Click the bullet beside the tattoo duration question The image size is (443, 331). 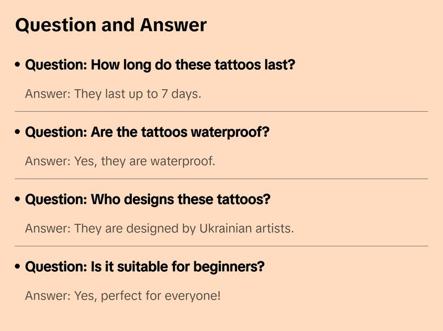[18, 65]
